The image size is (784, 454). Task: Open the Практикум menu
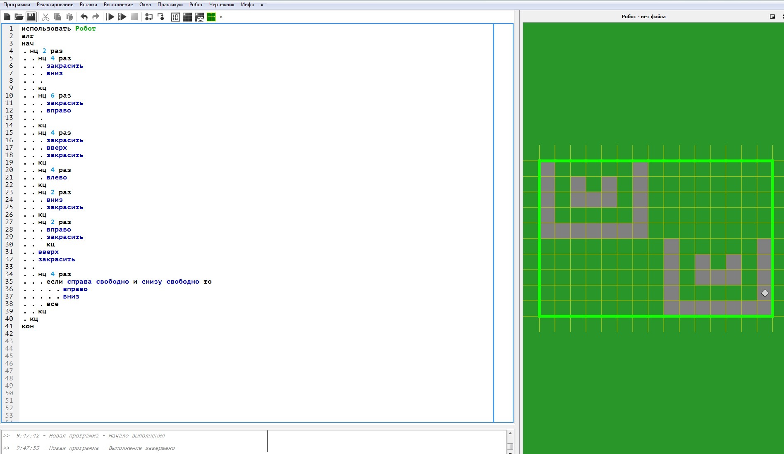pos(170,5)
